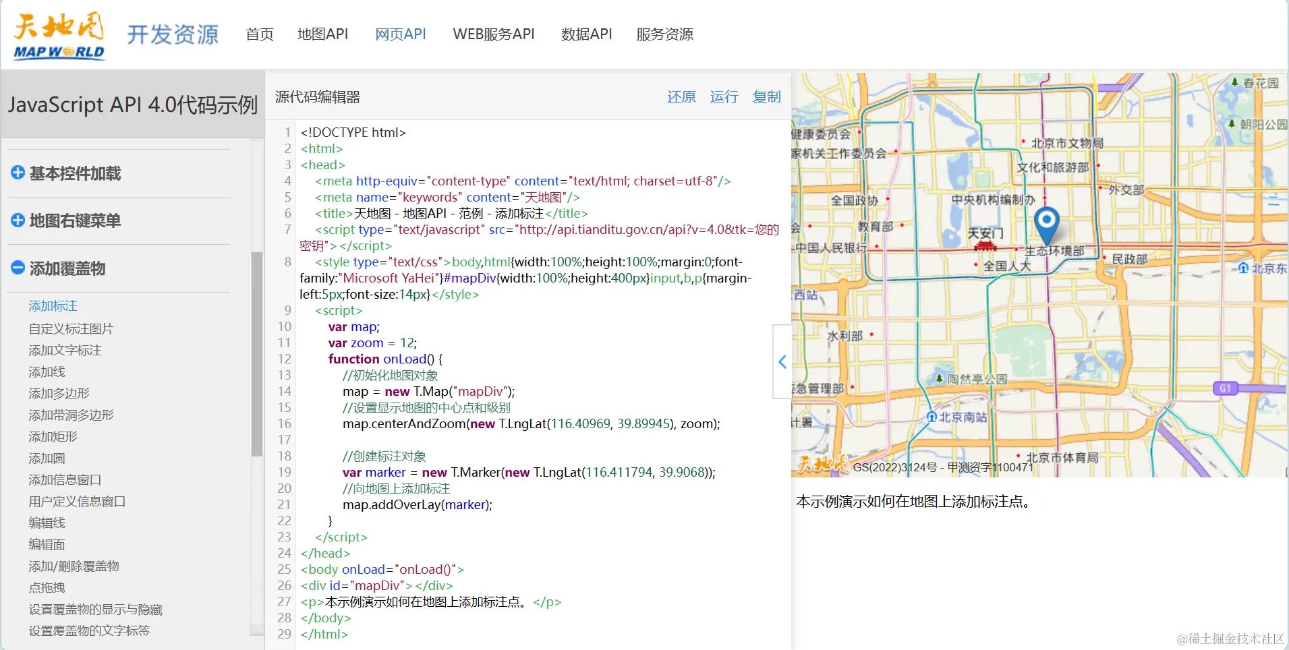Viewport: 1289px width, 650px height.
Task: Select the 用户定义信息窗口 example
Action: [x=77, y=502]
